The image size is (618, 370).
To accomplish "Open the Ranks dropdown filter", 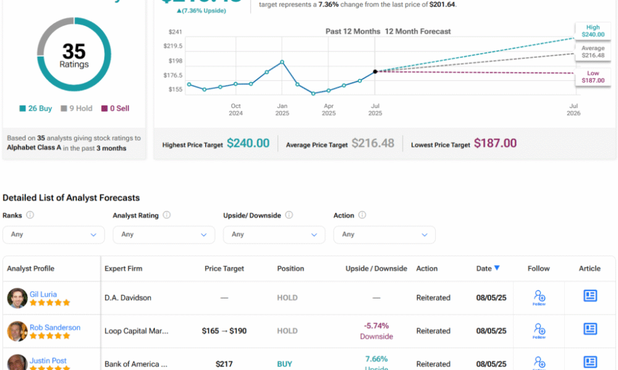I will (54, 234).
